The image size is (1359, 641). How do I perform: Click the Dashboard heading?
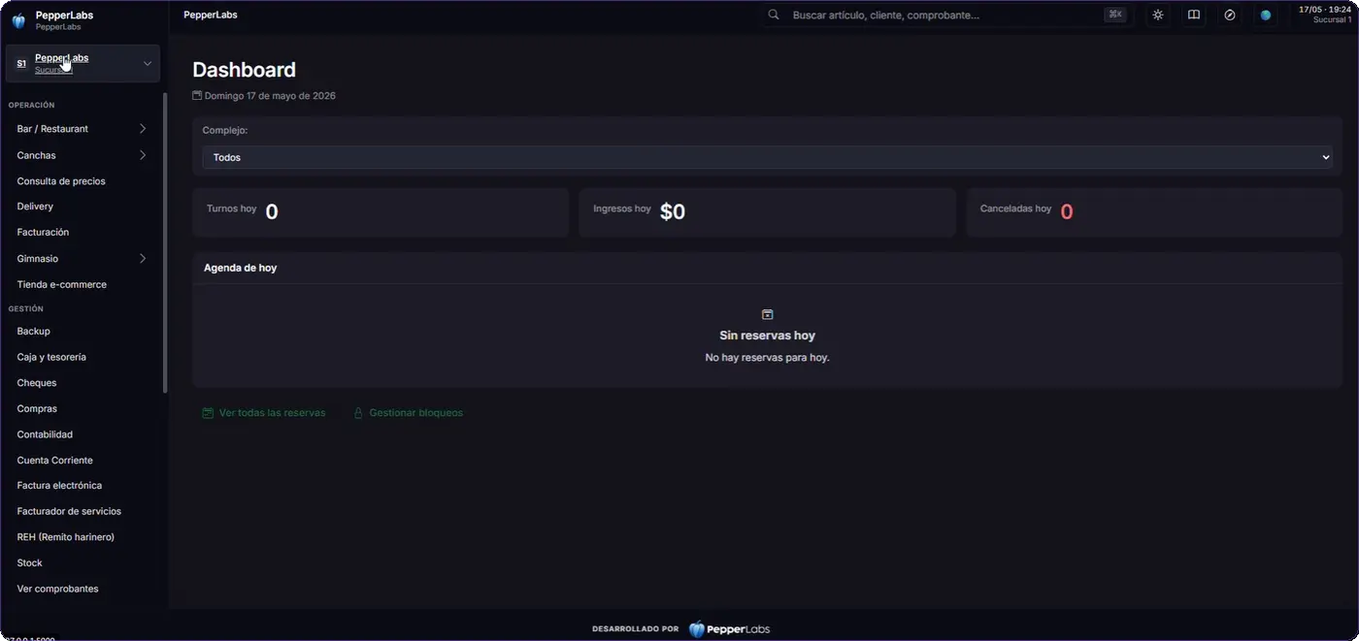pyautogui.click(x=245, y=70)
